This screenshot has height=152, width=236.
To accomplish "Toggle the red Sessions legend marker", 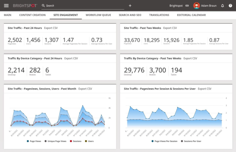I will click(71, 141).
